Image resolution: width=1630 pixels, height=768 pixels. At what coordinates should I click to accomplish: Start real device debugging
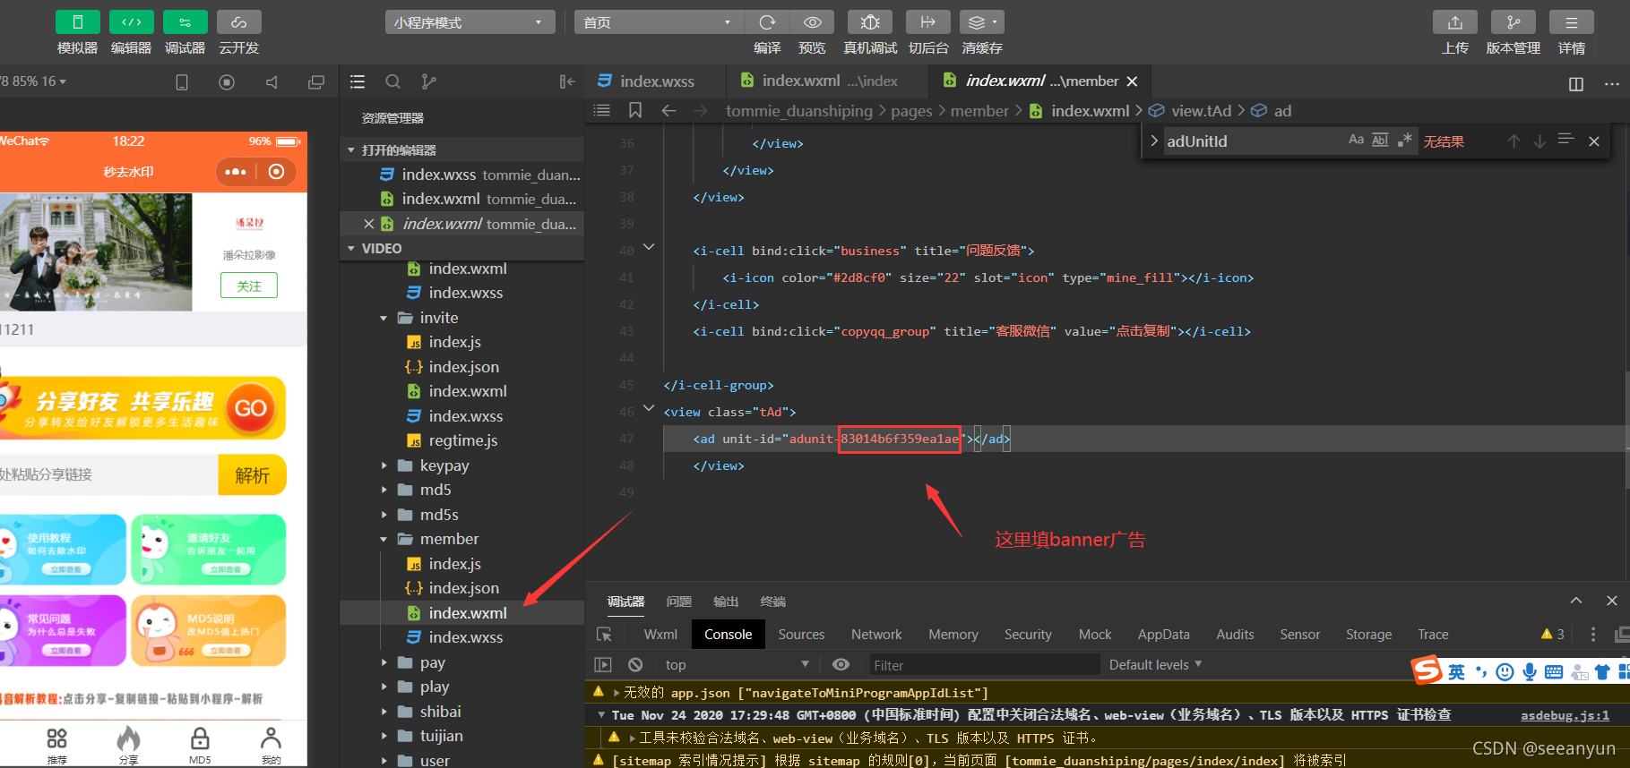point(869,22)
